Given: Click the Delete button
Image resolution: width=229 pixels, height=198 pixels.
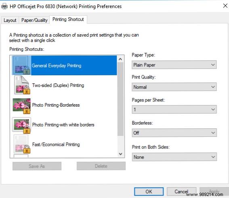Looking at the screenshot, I should coord(101,166).
